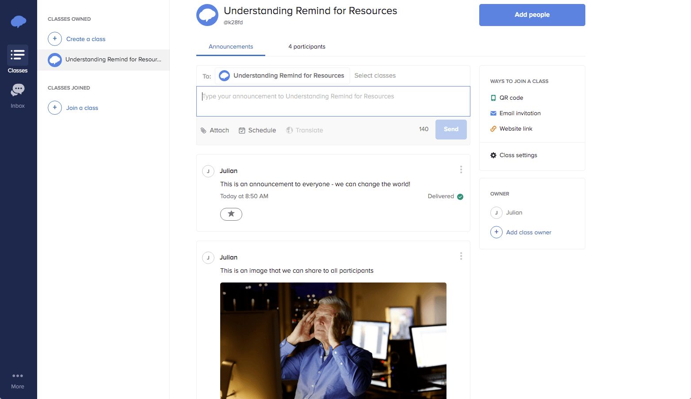This screenshot has width=691, height=399.
Task: Open the Schedule announcement icon
Action: [242, 130]
